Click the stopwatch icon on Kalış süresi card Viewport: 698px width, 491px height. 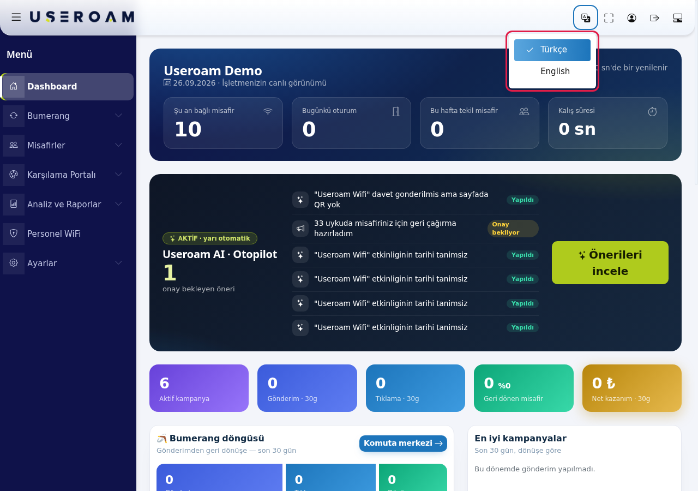pos(652,111)
